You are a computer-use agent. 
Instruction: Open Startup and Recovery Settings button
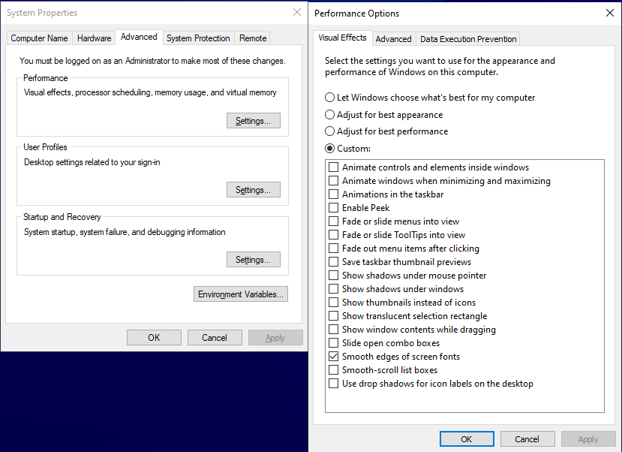coord(254,260)
